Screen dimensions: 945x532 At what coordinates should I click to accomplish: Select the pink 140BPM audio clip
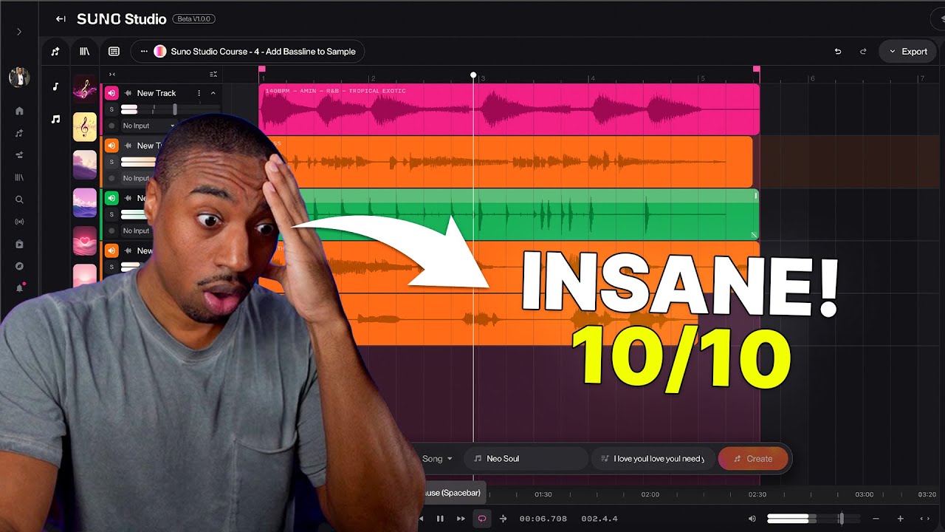[x=509, y=109]
